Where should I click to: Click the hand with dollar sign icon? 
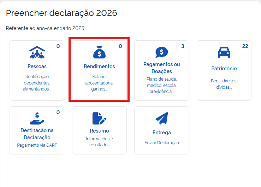37,118
